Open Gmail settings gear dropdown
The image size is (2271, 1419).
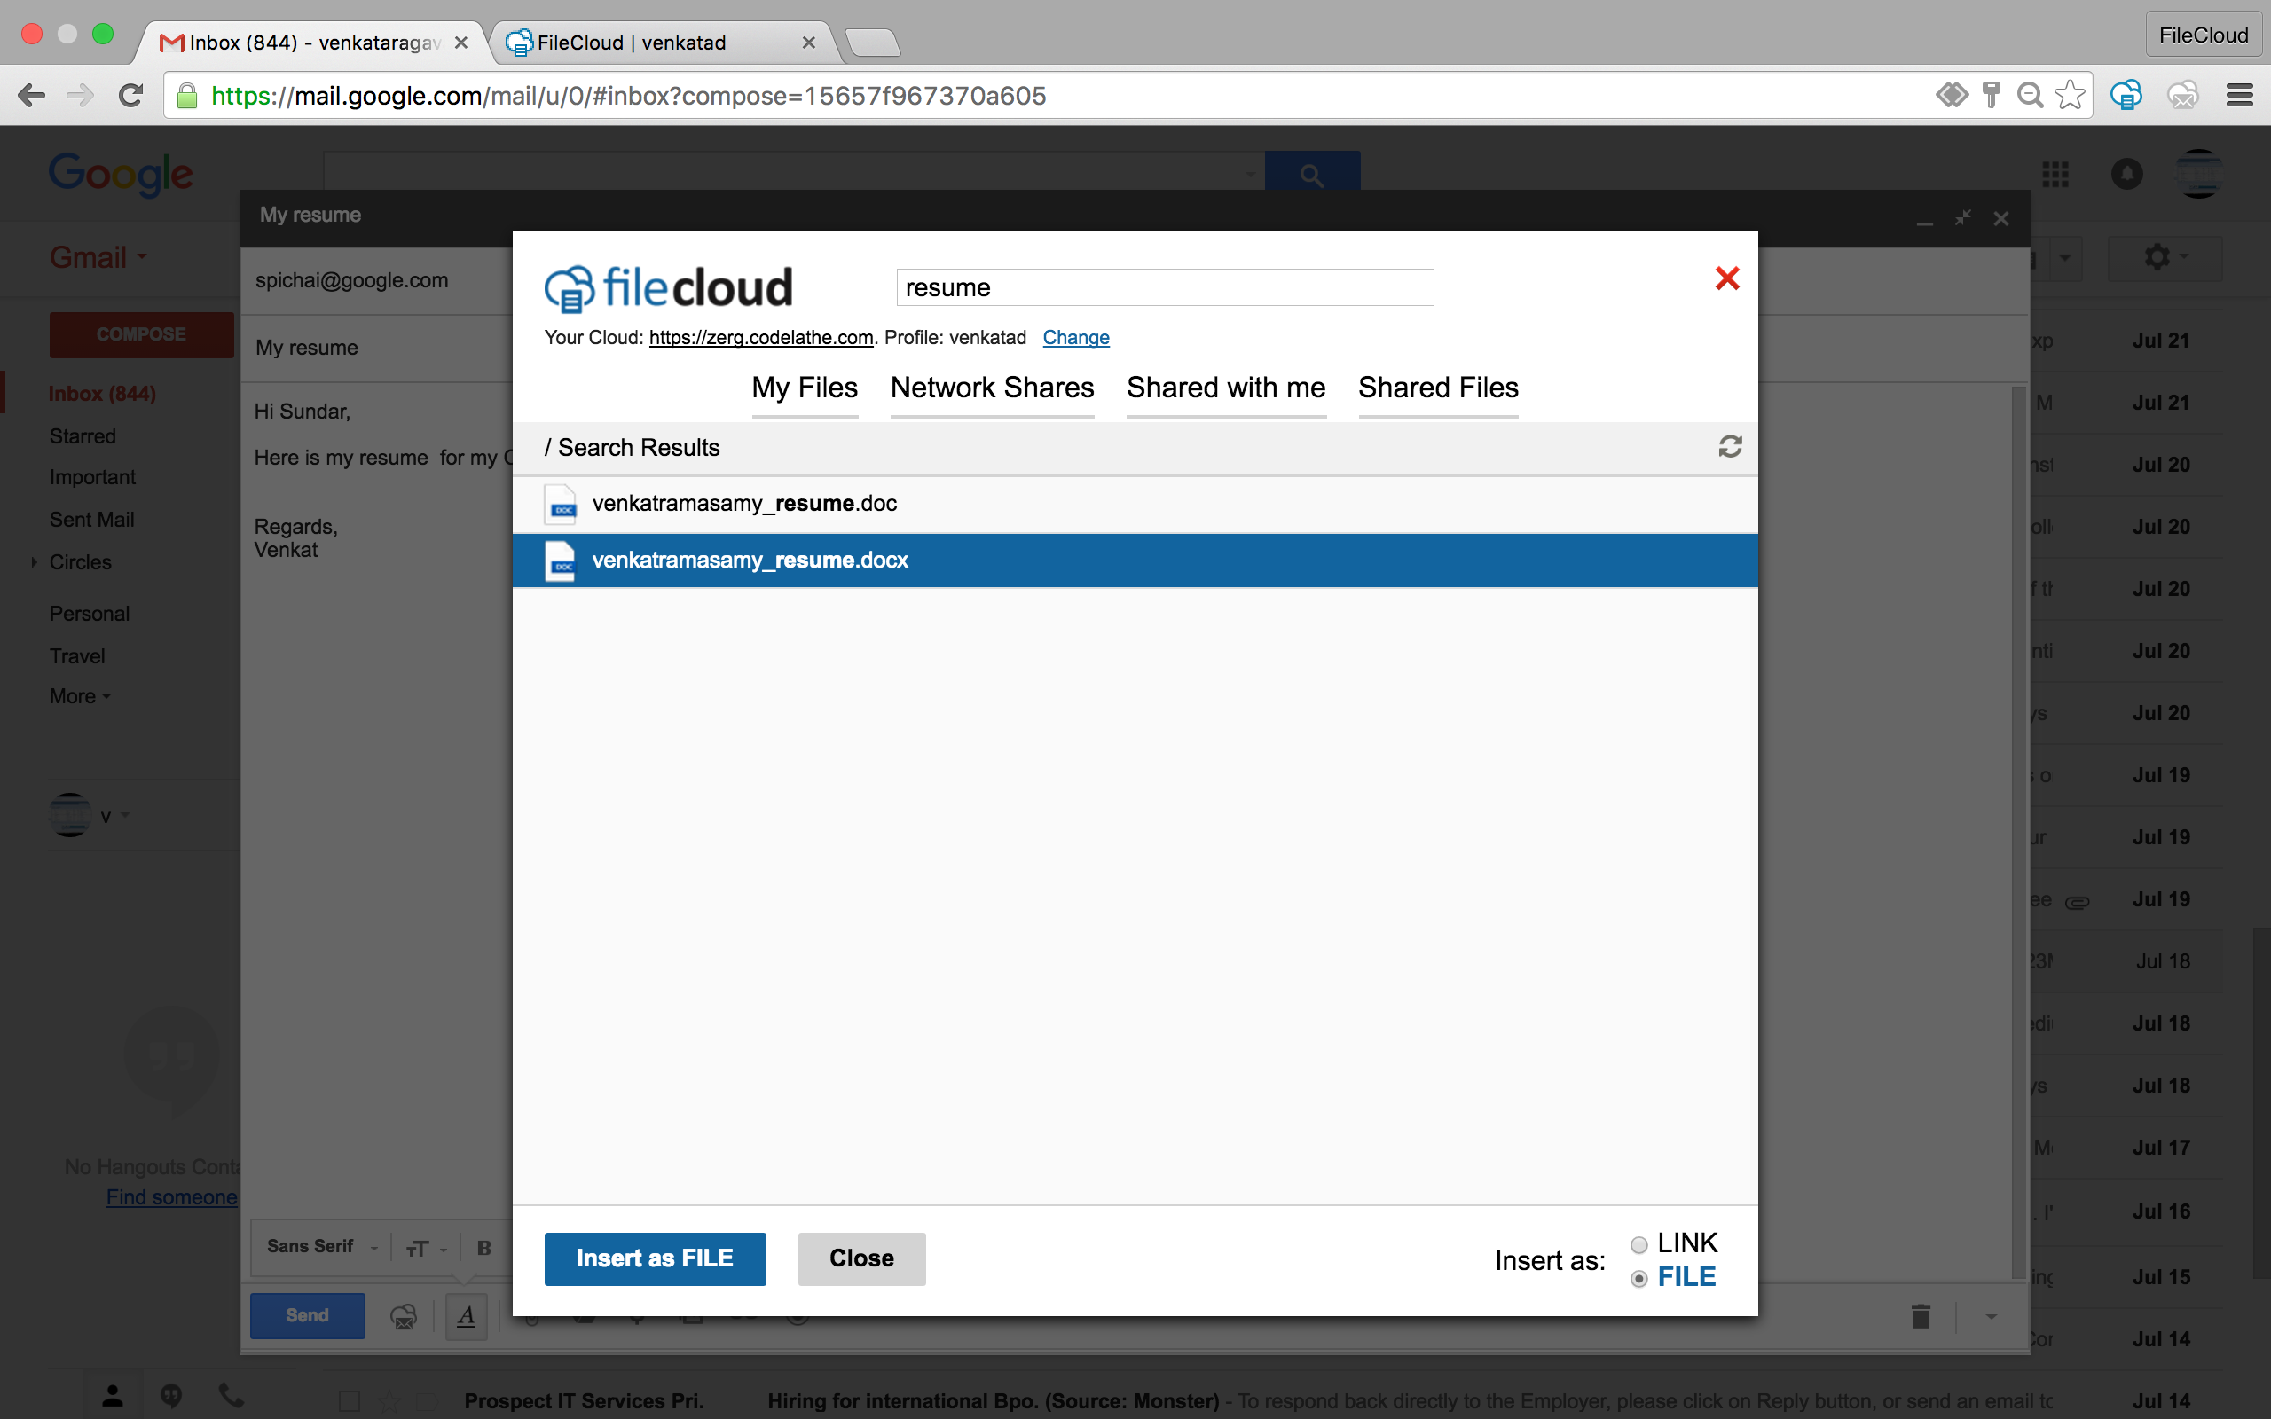click(2165, 257)
